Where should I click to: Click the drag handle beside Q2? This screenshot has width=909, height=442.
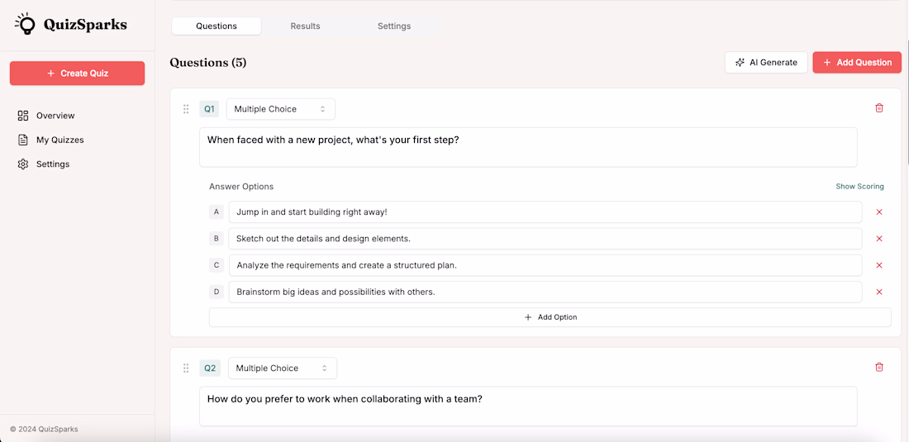186,368
